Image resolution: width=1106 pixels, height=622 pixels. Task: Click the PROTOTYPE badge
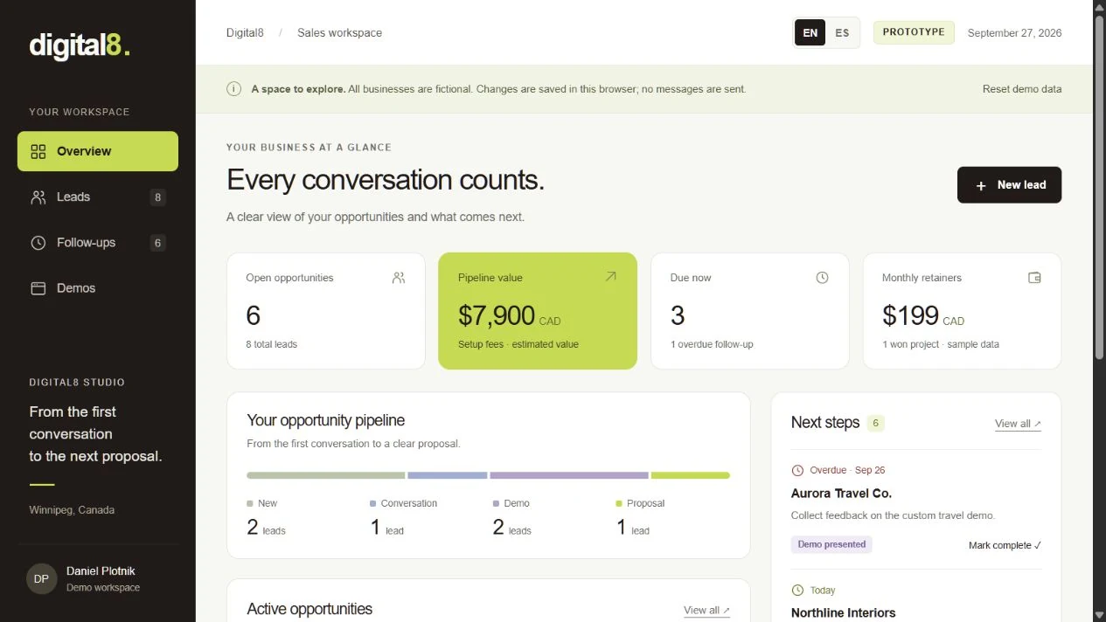pyautogui.click(x=914, y=32)
